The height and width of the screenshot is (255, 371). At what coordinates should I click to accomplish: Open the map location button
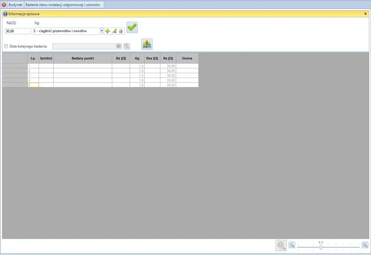tap(147, 44)
